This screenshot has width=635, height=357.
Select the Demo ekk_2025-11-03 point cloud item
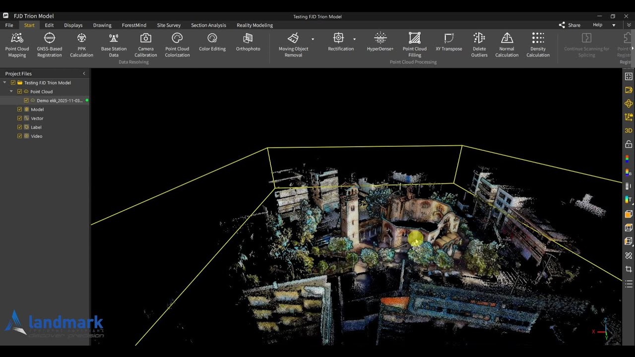tap(60, 101)
